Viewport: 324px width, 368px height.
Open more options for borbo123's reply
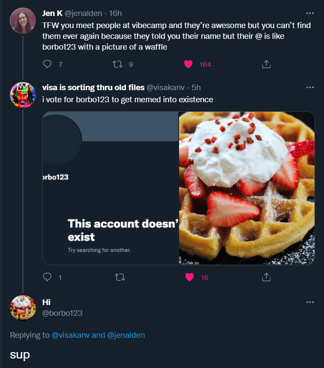310,302
